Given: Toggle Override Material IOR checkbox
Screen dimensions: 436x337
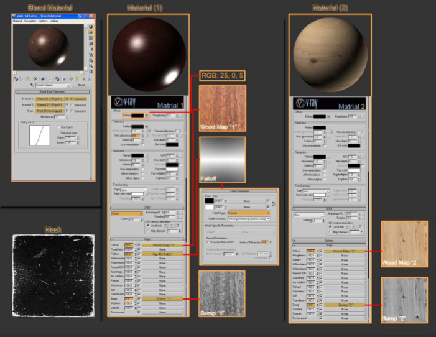Looking at the screenshot, I should click(208, 242).
